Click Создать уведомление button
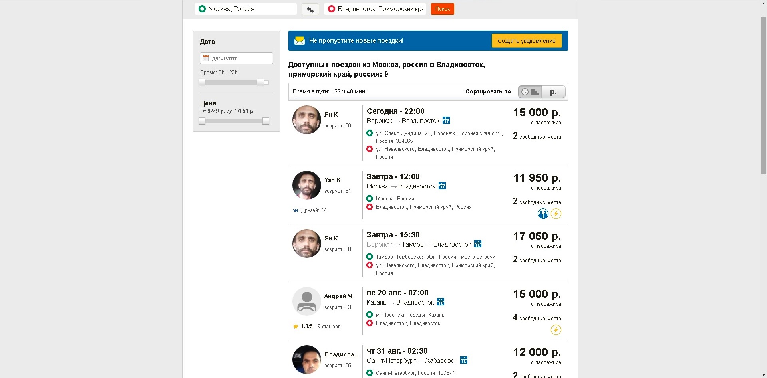This screenshot has height=378, width=767. point(527,41)
